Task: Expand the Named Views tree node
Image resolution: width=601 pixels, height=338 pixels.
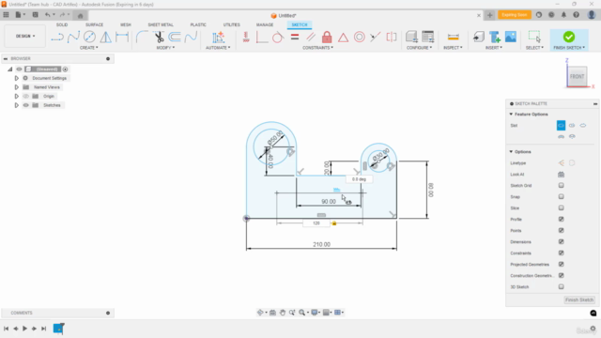Action: coord(17,87)
